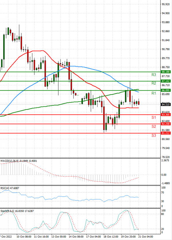Click the R3 resistance label
Screen dimensions: 172x240
154,75
